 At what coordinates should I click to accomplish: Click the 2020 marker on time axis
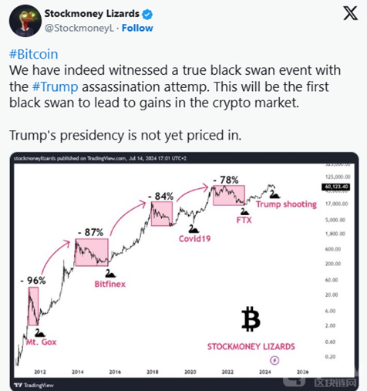tap(190, 372)
